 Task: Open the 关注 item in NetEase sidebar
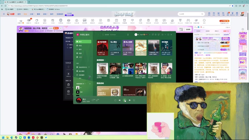(83, 57)
